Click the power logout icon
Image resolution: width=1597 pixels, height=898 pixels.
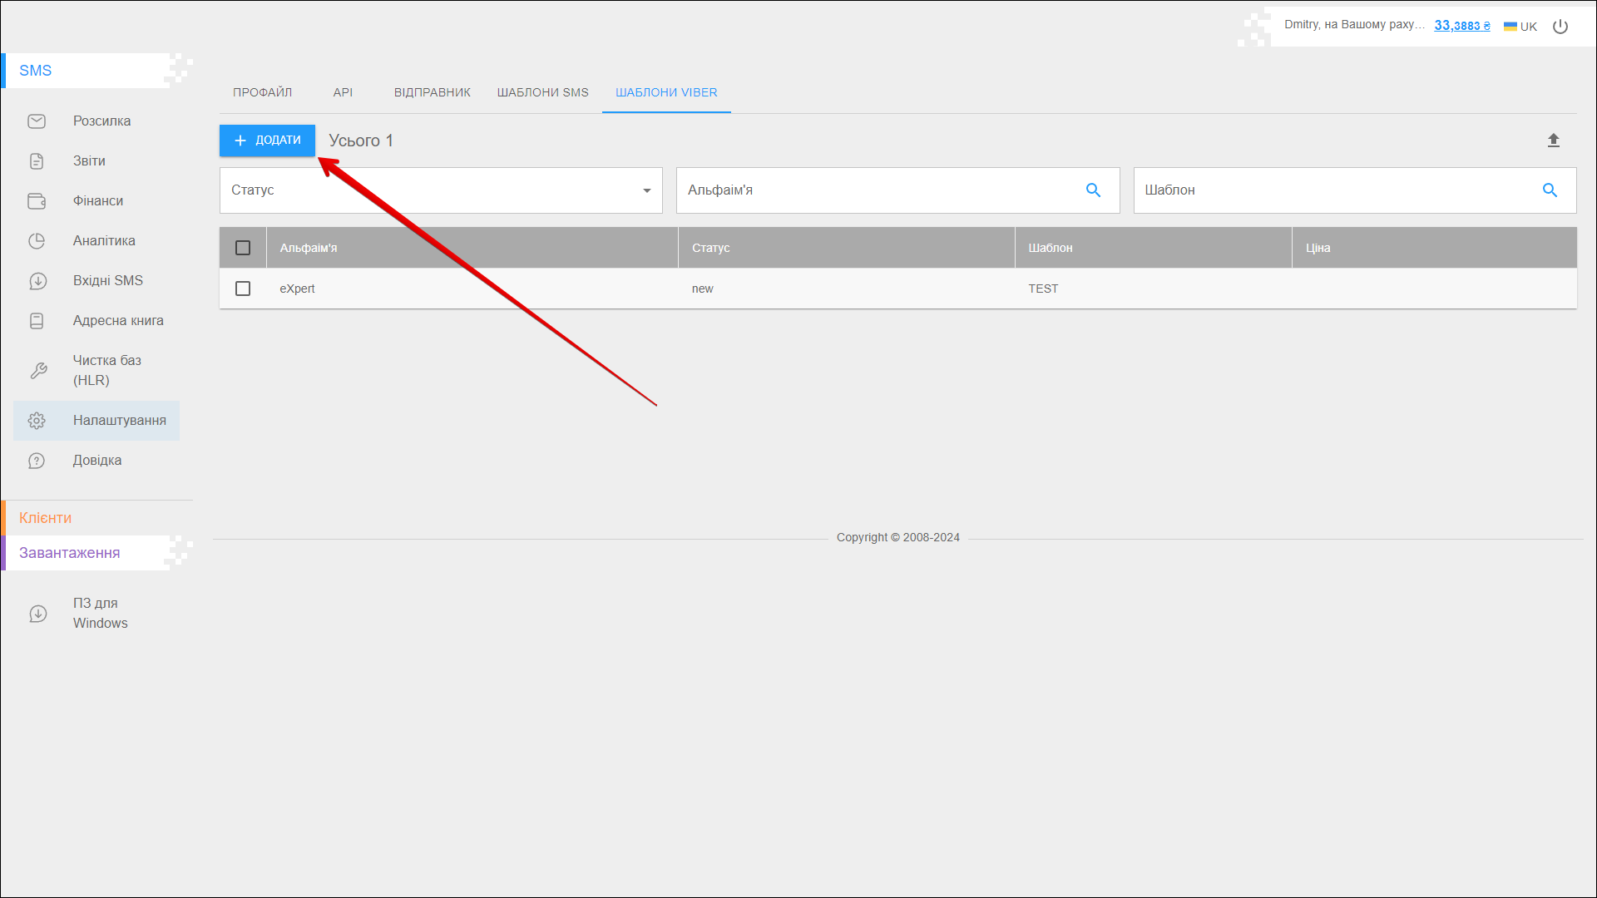tap(1560, 27)
